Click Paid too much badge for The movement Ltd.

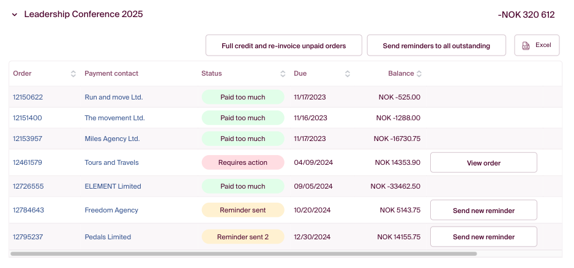(x=243, y=118)
